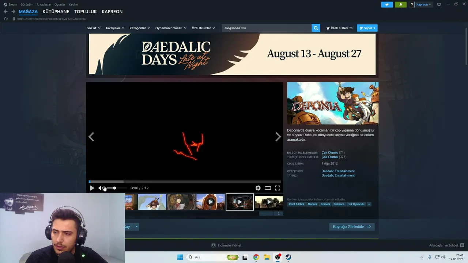
Task: Click the magnifier search button
Action: pyautogui.click(x=316, y=28)
